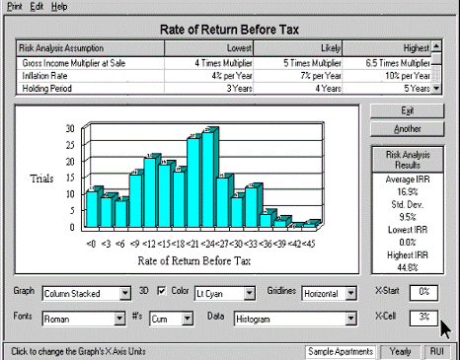Click the X-Cell 3% field
The image size is (460, 360).
[423, 318]
